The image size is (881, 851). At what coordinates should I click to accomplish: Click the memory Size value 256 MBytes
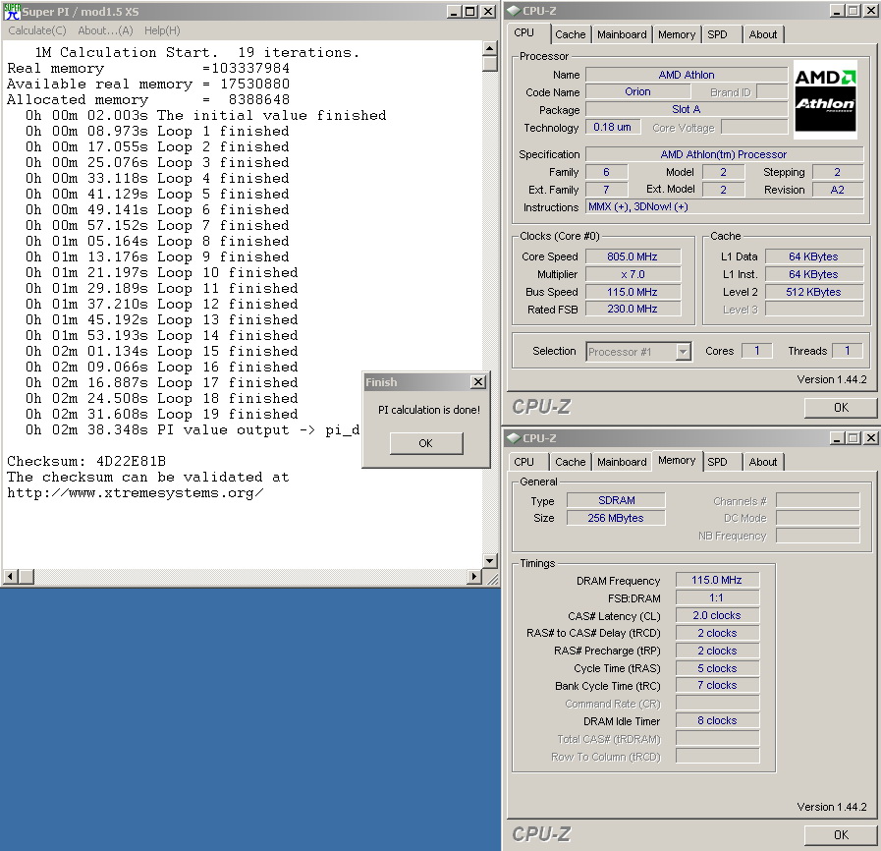point(616,518)
